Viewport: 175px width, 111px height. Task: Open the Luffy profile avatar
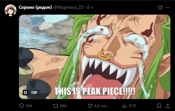pyautogui.click(x=11, y=10)
